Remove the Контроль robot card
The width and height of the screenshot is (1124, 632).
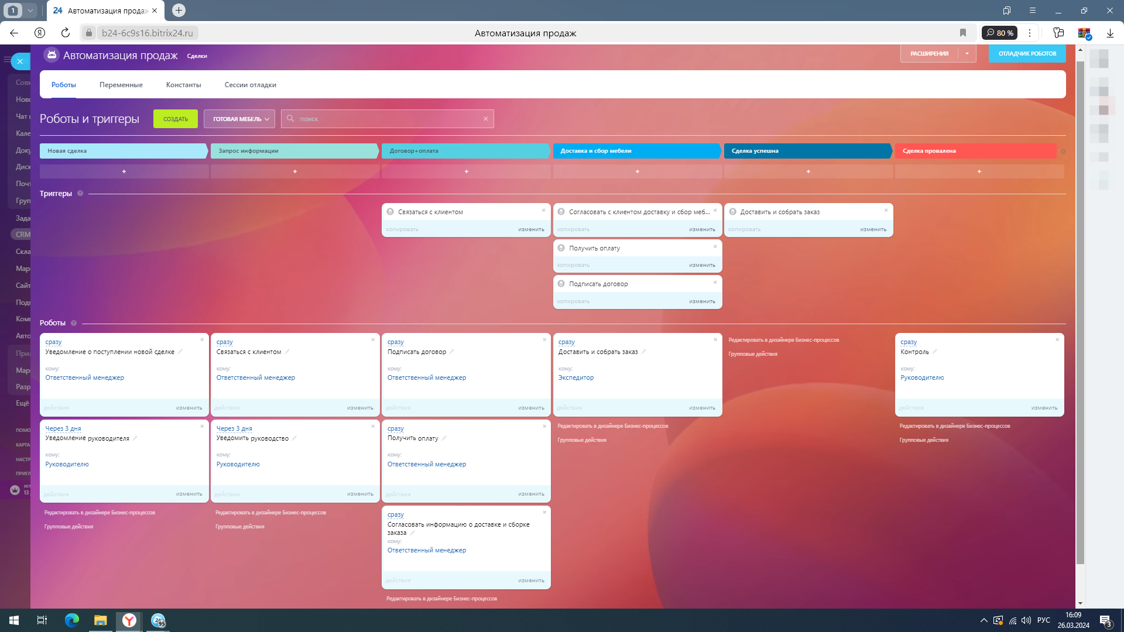pyautogui.click(x=1057, y=339)
